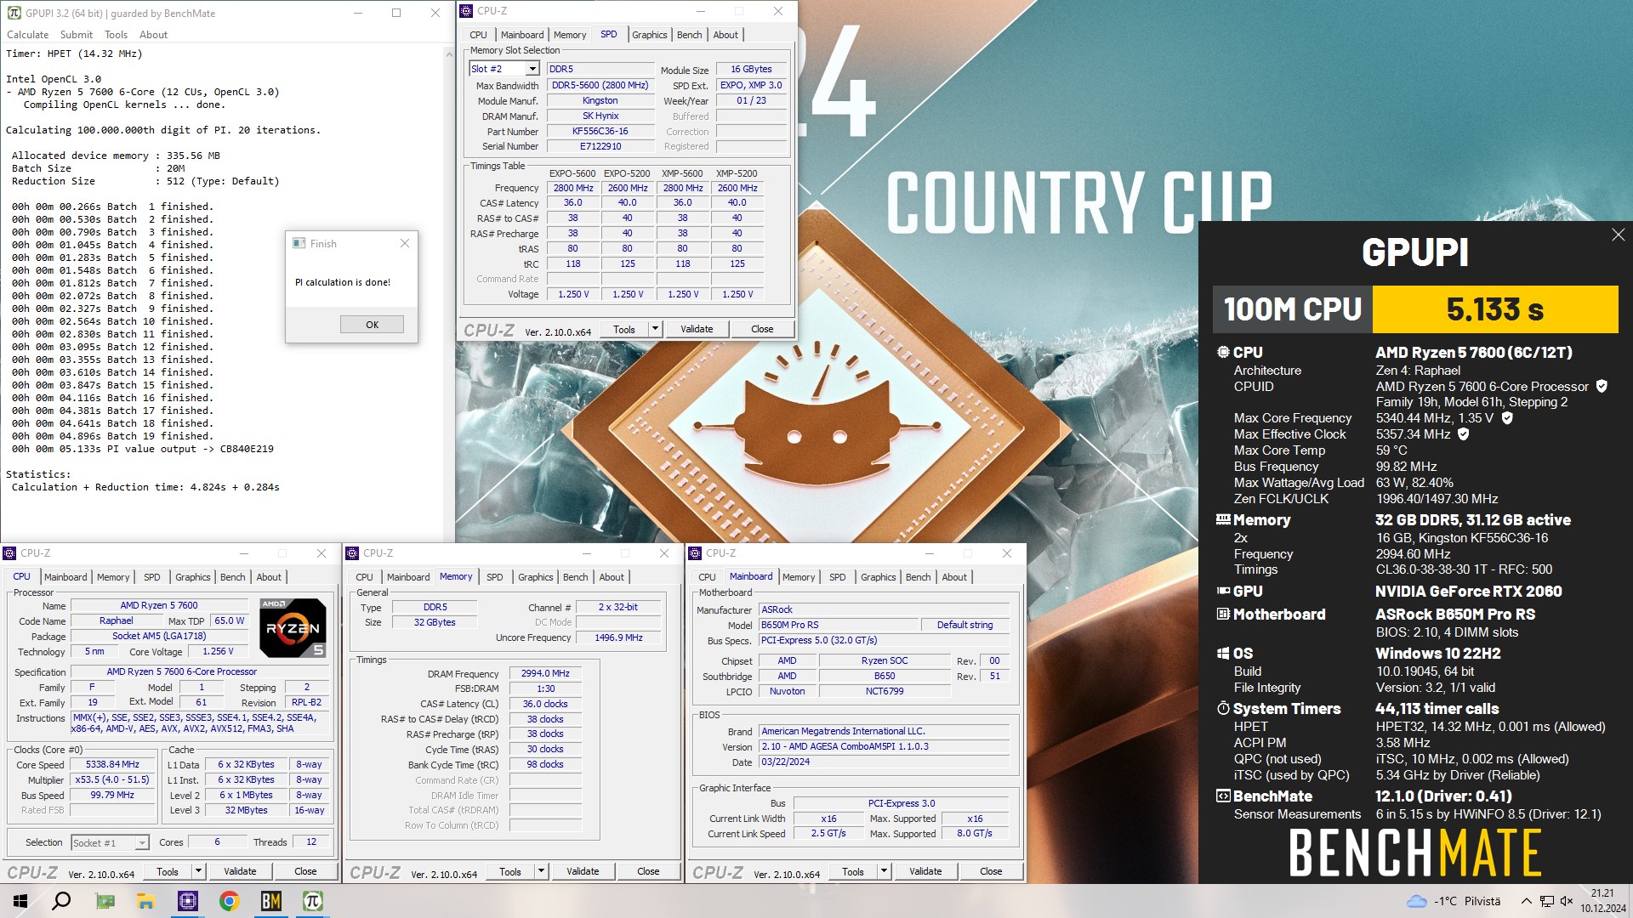
Task: Open About tab in Mainboard window
Action: (954, 577)
